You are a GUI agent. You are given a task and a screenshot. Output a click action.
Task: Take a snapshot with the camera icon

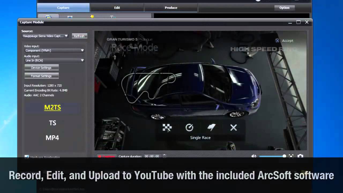(300, 156)
